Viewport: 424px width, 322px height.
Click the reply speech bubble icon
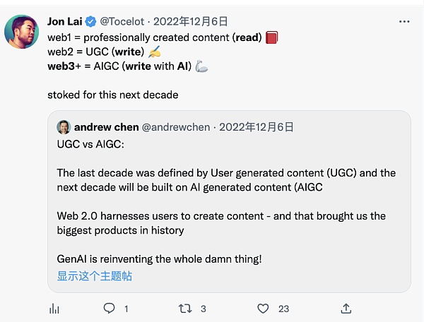[109, 309]
